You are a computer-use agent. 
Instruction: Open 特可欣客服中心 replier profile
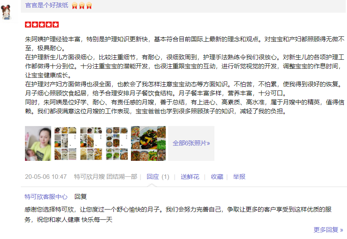46,196
